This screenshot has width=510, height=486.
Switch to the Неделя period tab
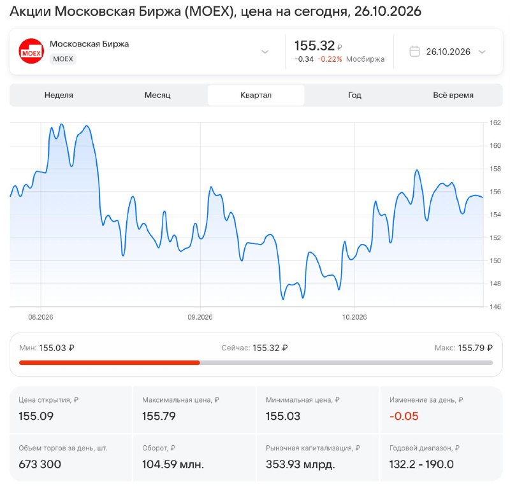point(59,96)
